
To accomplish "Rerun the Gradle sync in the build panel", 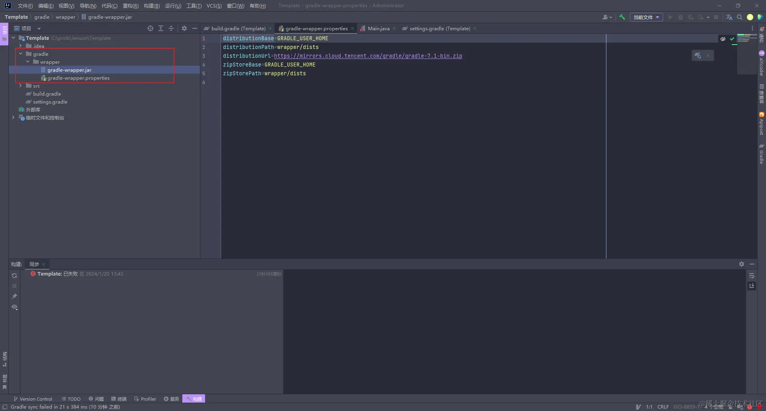I will tap(14, 276).
